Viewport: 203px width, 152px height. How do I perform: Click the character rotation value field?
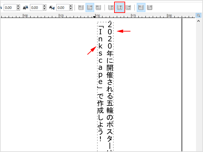tap(63, 8)
